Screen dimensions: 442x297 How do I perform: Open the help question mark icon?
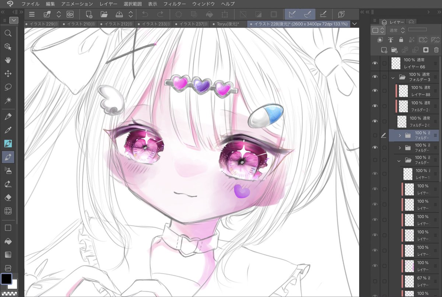341,14
